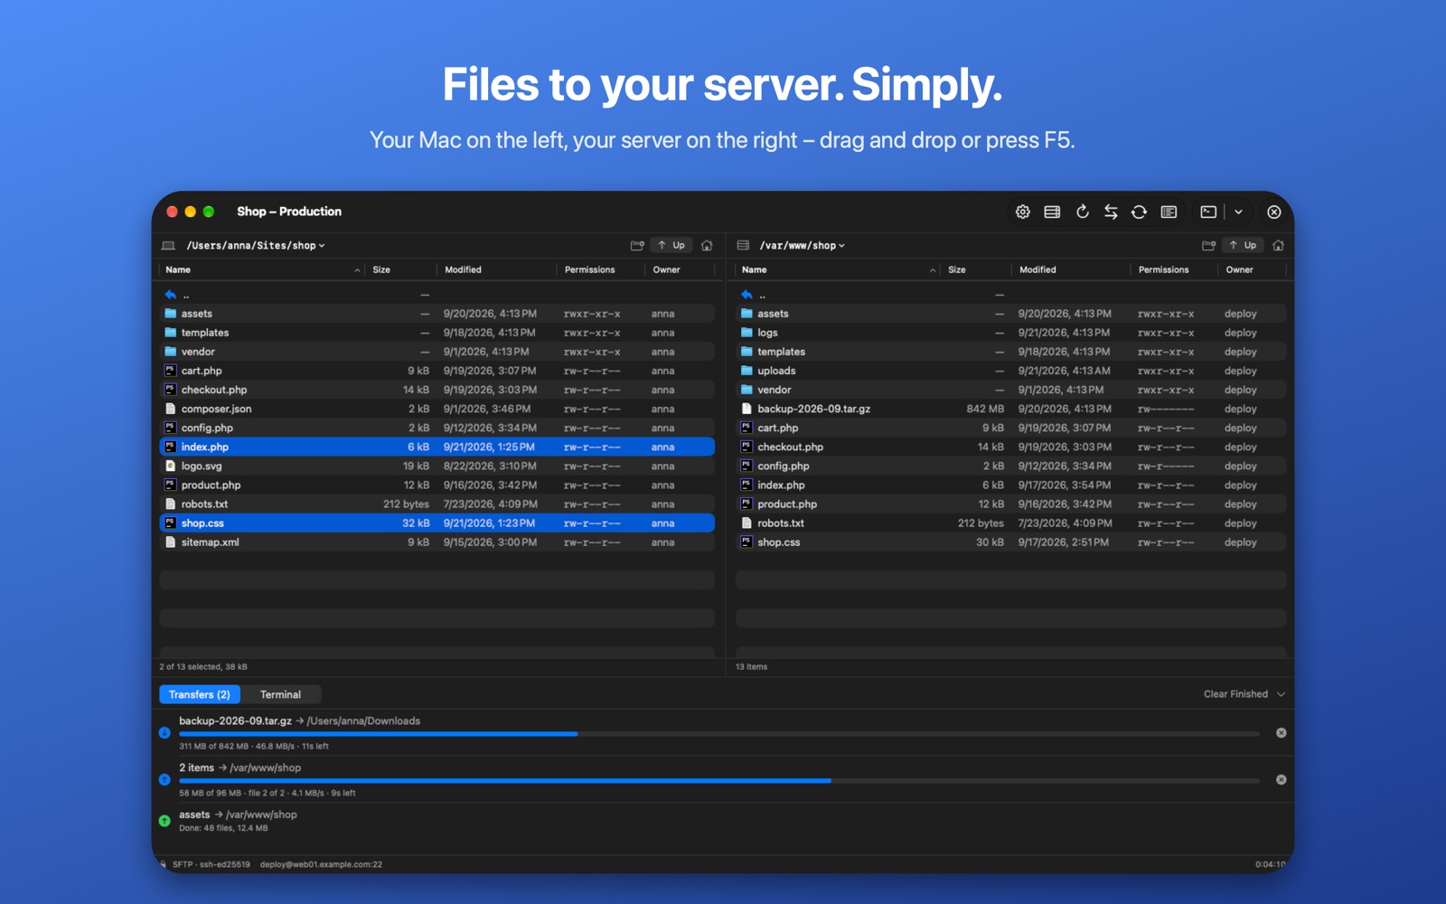Select local index.php row
The height and width of the screenshot is (904, 1446).
click(437, 447)
